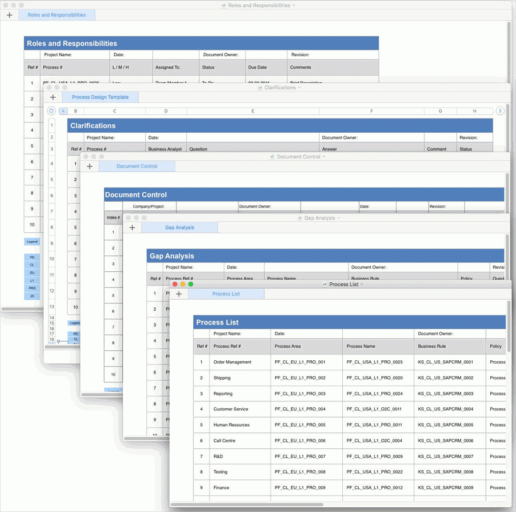Add a new sheet in Document Control window
516x512 pixels.
click(90, 166)
